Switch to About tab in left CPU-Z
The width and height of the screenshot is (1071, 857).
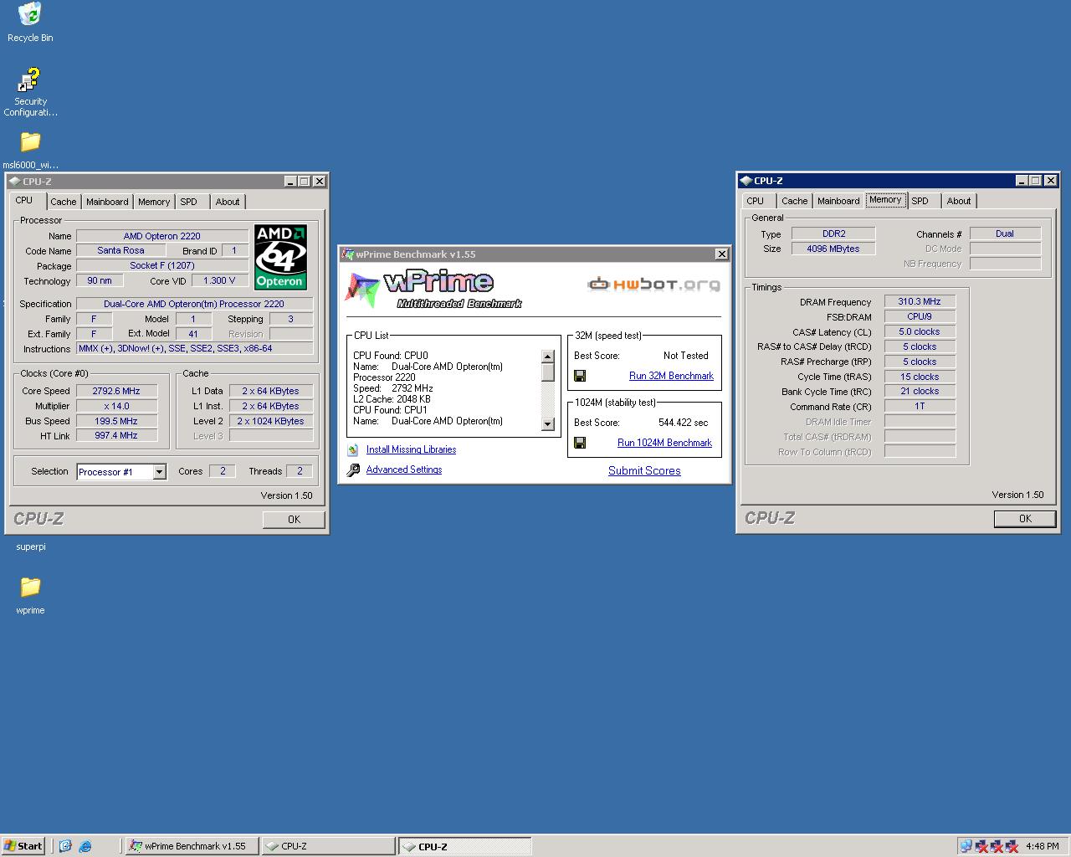228,202
